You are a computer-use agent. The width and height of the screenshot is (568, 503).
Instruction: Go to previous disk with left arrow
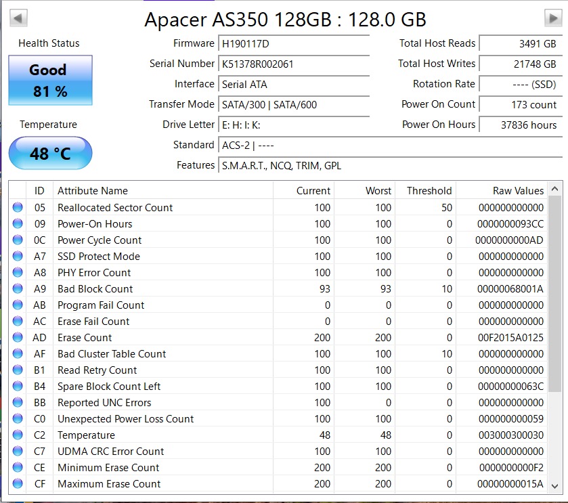(18, 18)
